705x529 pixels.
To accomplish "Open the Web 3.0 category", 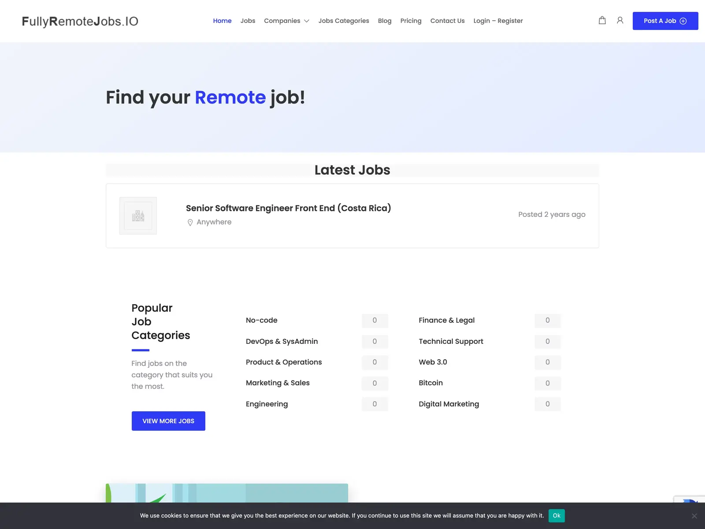I will click(433, 362).
